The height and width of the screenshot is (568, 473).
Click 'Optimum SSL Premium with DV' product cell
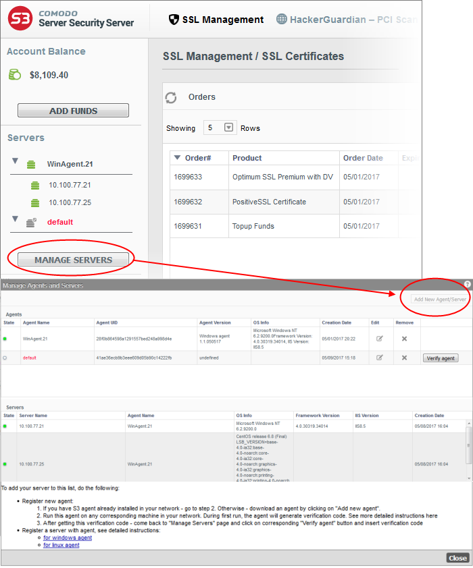pos(282,177)
